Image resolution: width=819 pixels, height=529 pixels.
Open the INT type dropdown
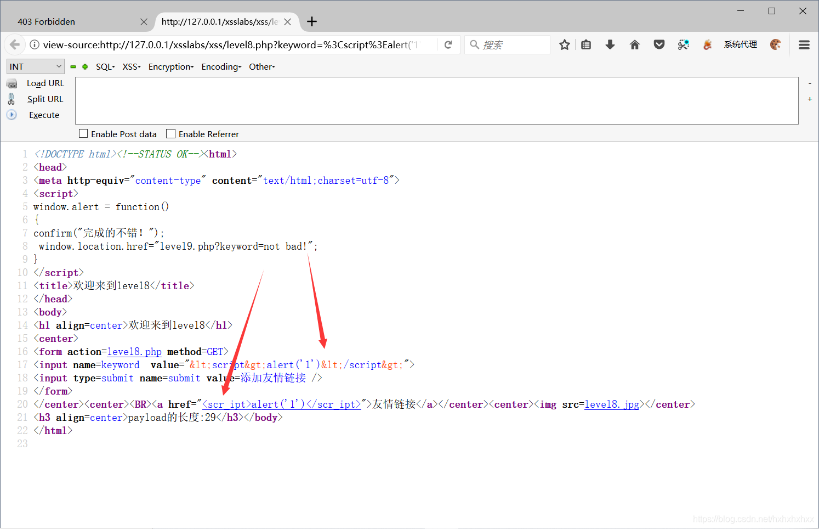click(36, 66)
